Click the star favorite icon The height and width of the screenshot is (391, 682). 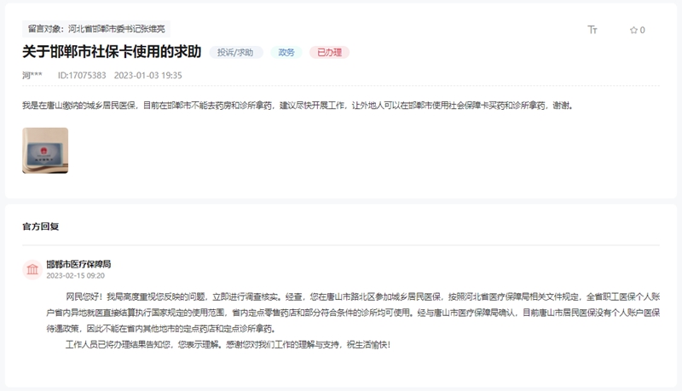633,30
